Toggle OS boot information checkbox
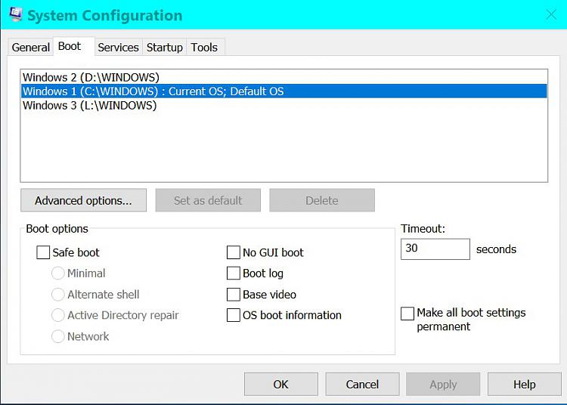The image size is (567, 405). (x=234, y=315)
